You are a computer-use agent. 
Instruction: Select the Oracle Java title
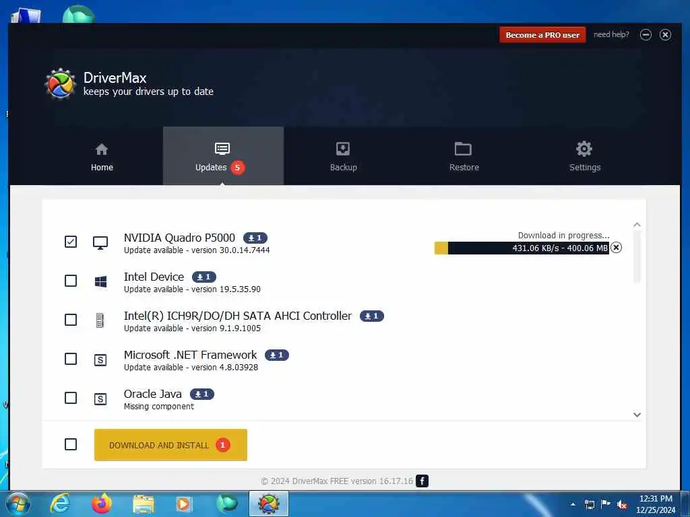[153, 394]
